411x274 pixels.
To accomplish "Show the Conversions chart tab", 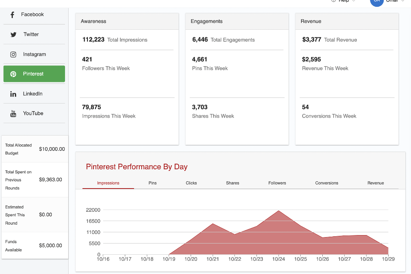I will [x=327, y=183].
